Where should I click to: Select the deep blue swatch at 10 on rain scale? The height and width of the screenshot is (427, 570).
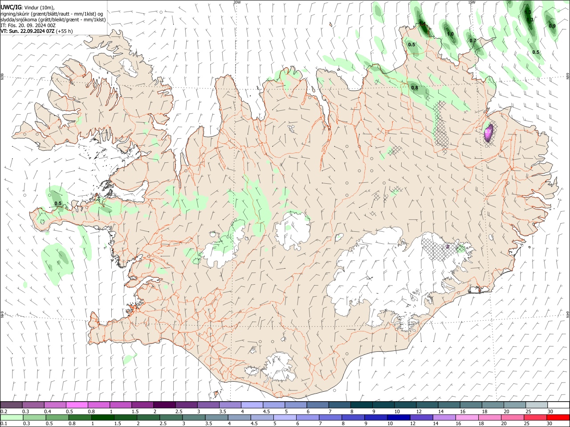(399, 417)
